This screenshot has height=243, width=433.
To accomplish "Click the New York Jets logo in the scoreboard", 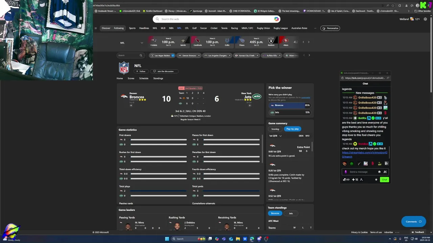I will click(257, 97).
